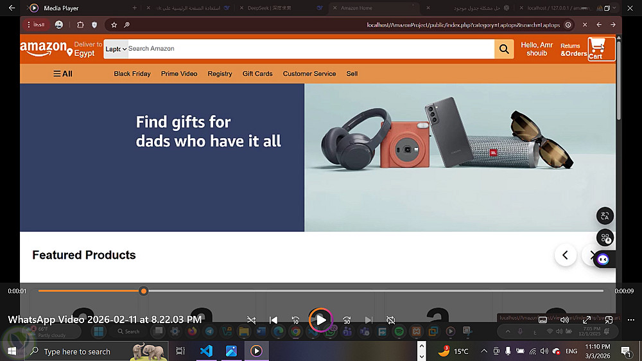Open Visual Studio Code from the taskbar
Viewport: 642px width, 361px height.
206,351
